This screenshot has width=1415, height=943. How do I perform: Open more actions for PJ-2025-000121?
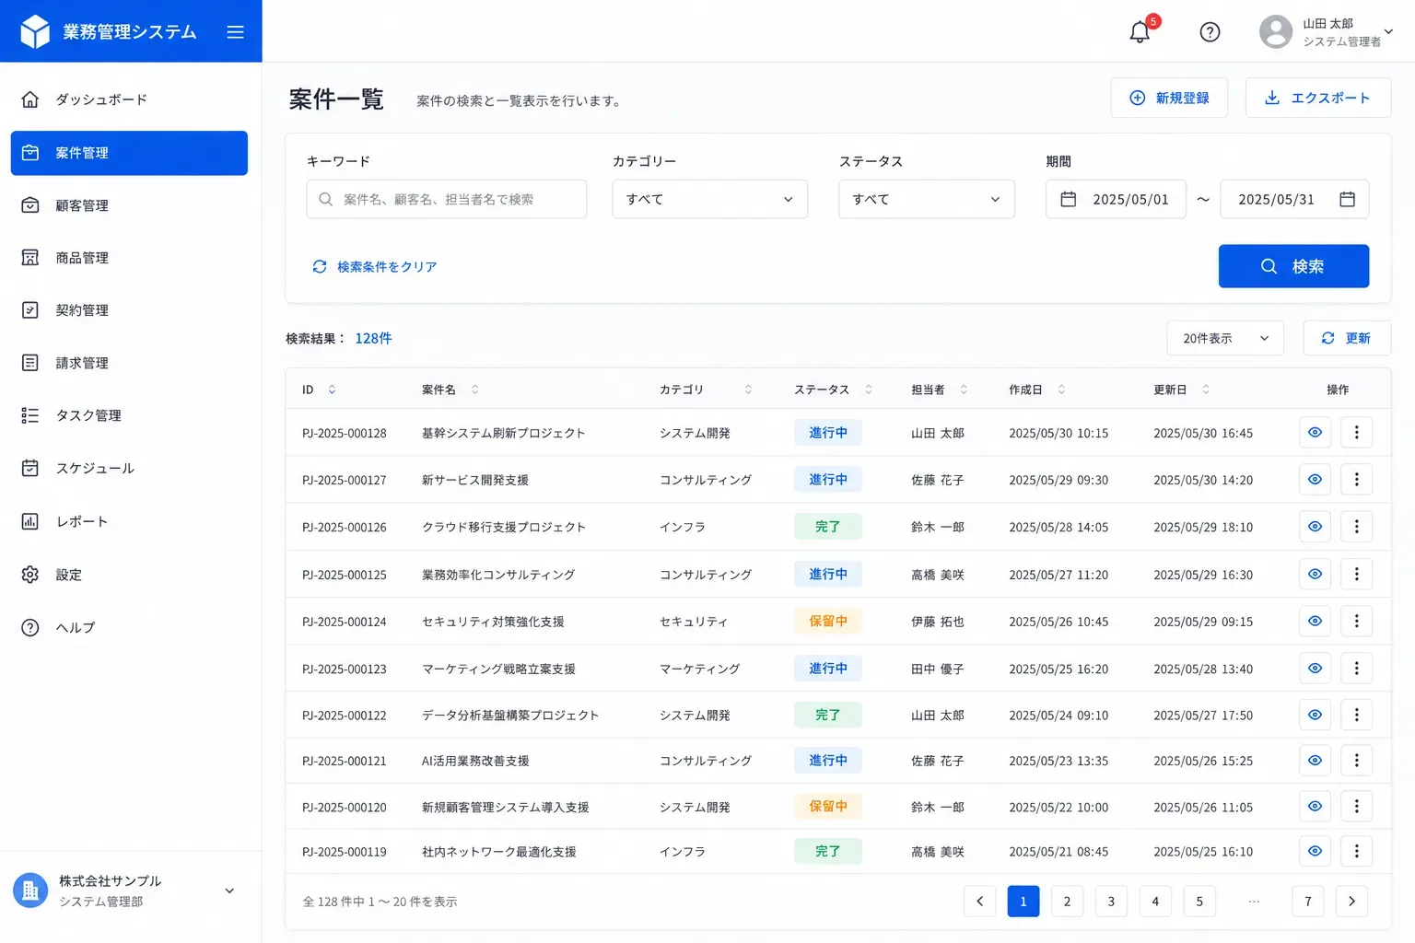[1356, 761]
